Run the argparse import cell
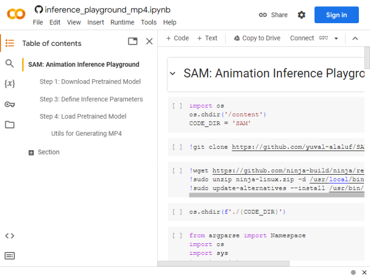370x278 pixels. [x=177, y=236]
